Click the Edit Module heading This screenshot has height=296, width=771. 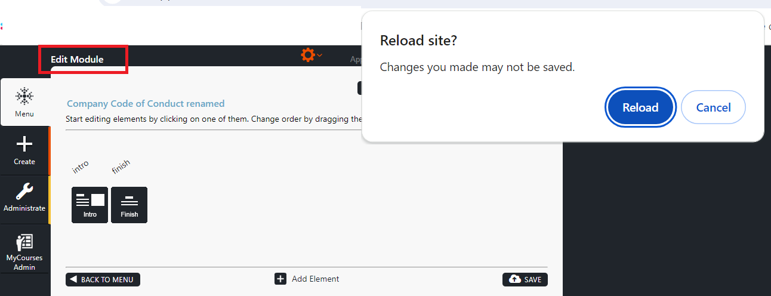77,60
